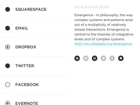Add Evernote using the plus circle
This screenshot has width=140, height=105.
point(8,103)
